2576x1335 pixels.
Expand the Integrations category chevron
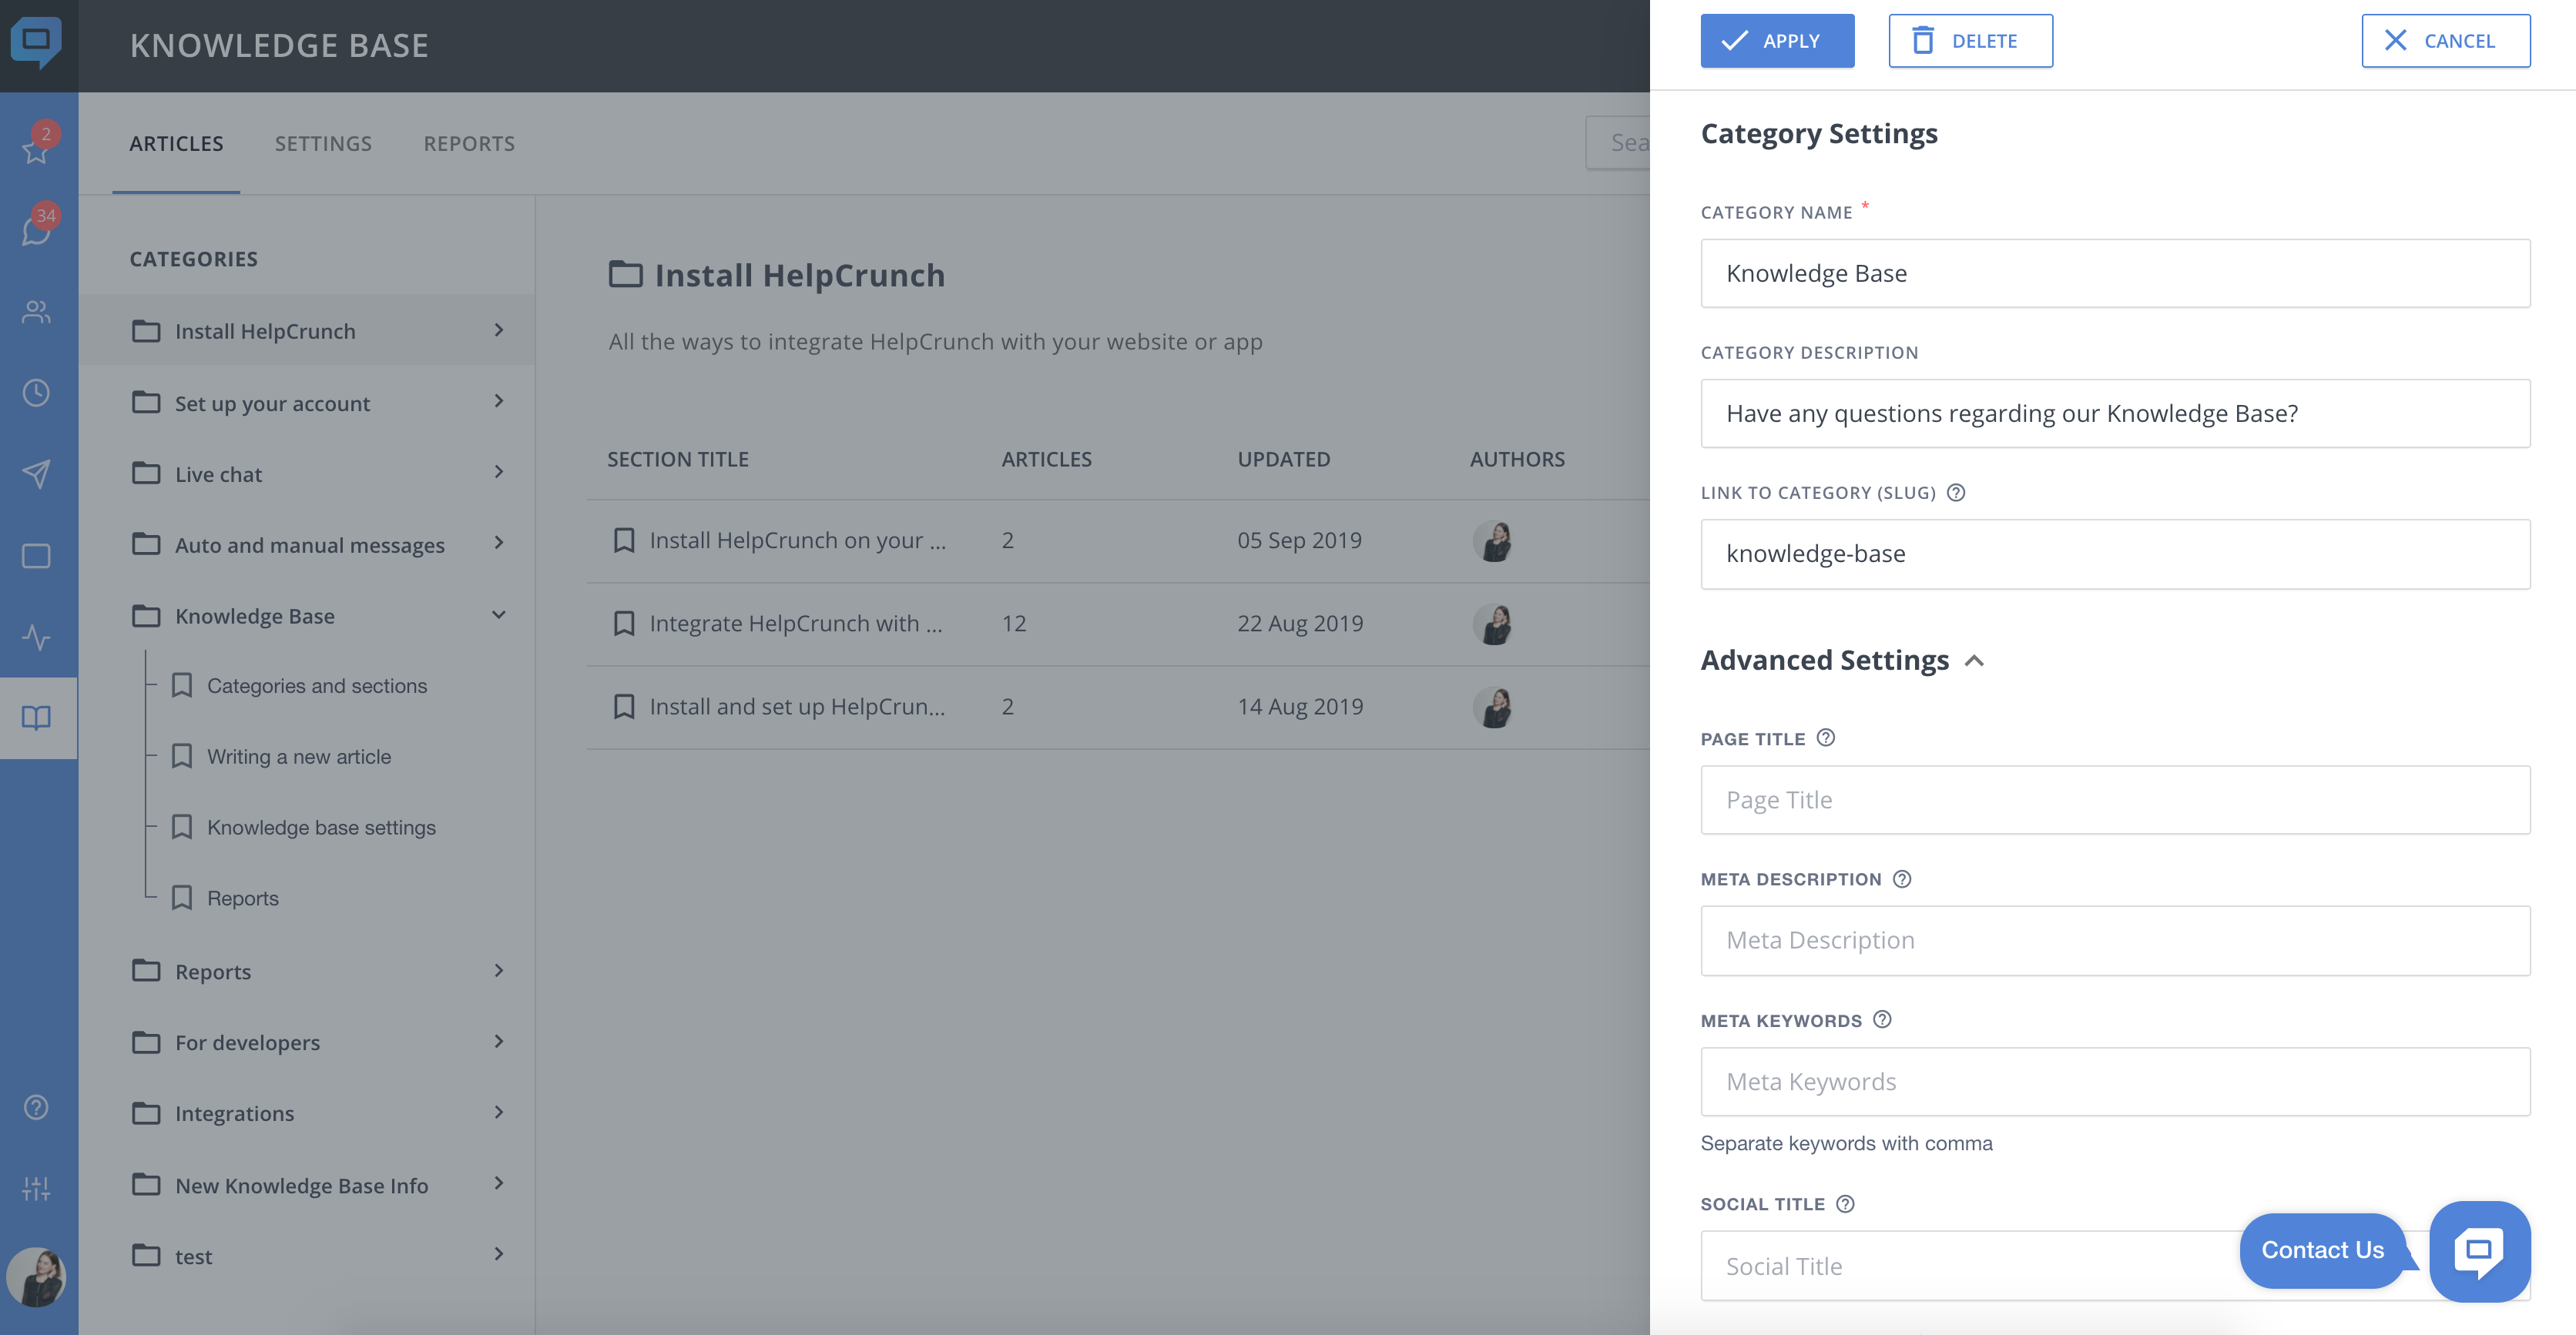coord(499,1112)
